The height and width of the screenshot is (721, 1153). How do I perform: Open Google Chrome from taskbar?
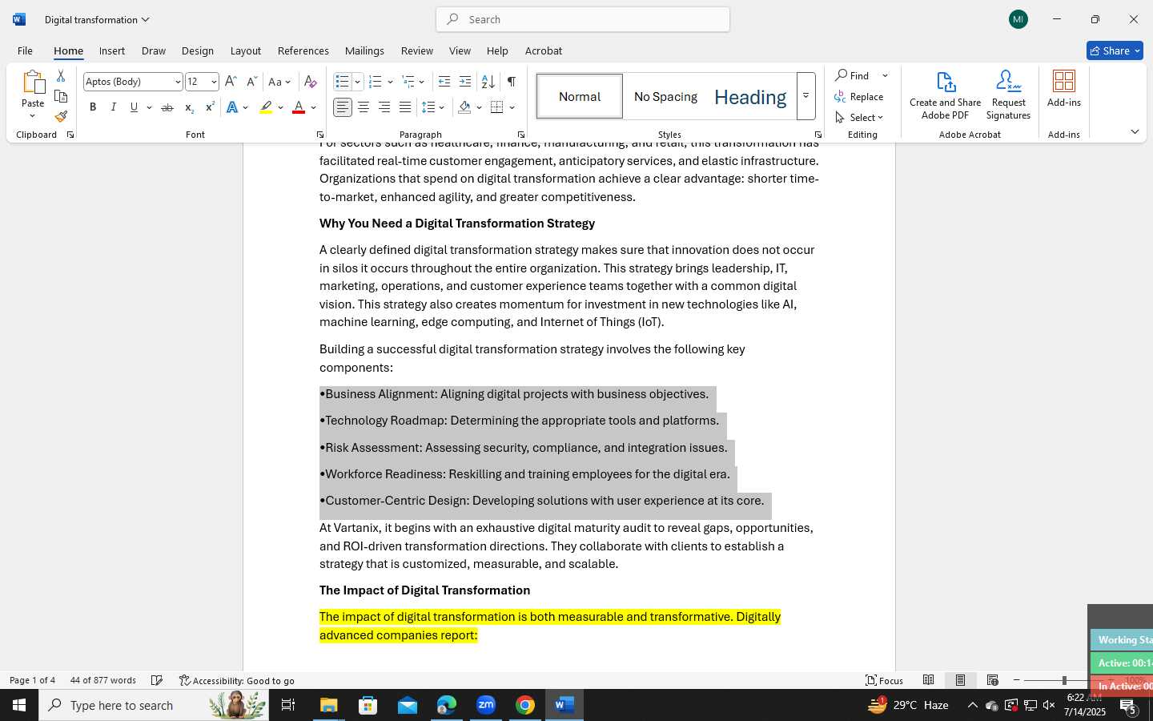[525, 705]
